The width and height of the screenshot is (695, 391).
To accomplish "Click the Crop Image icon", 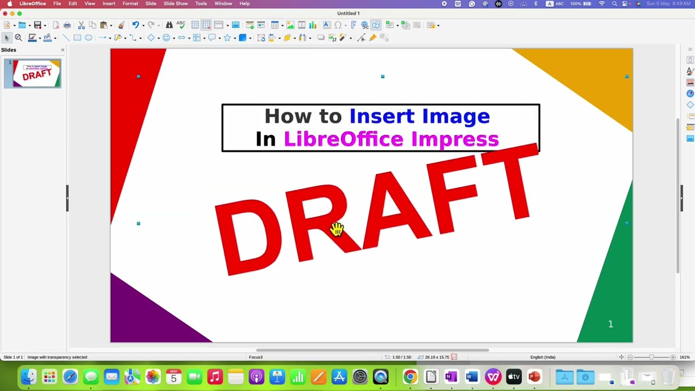I will (332, 37).
